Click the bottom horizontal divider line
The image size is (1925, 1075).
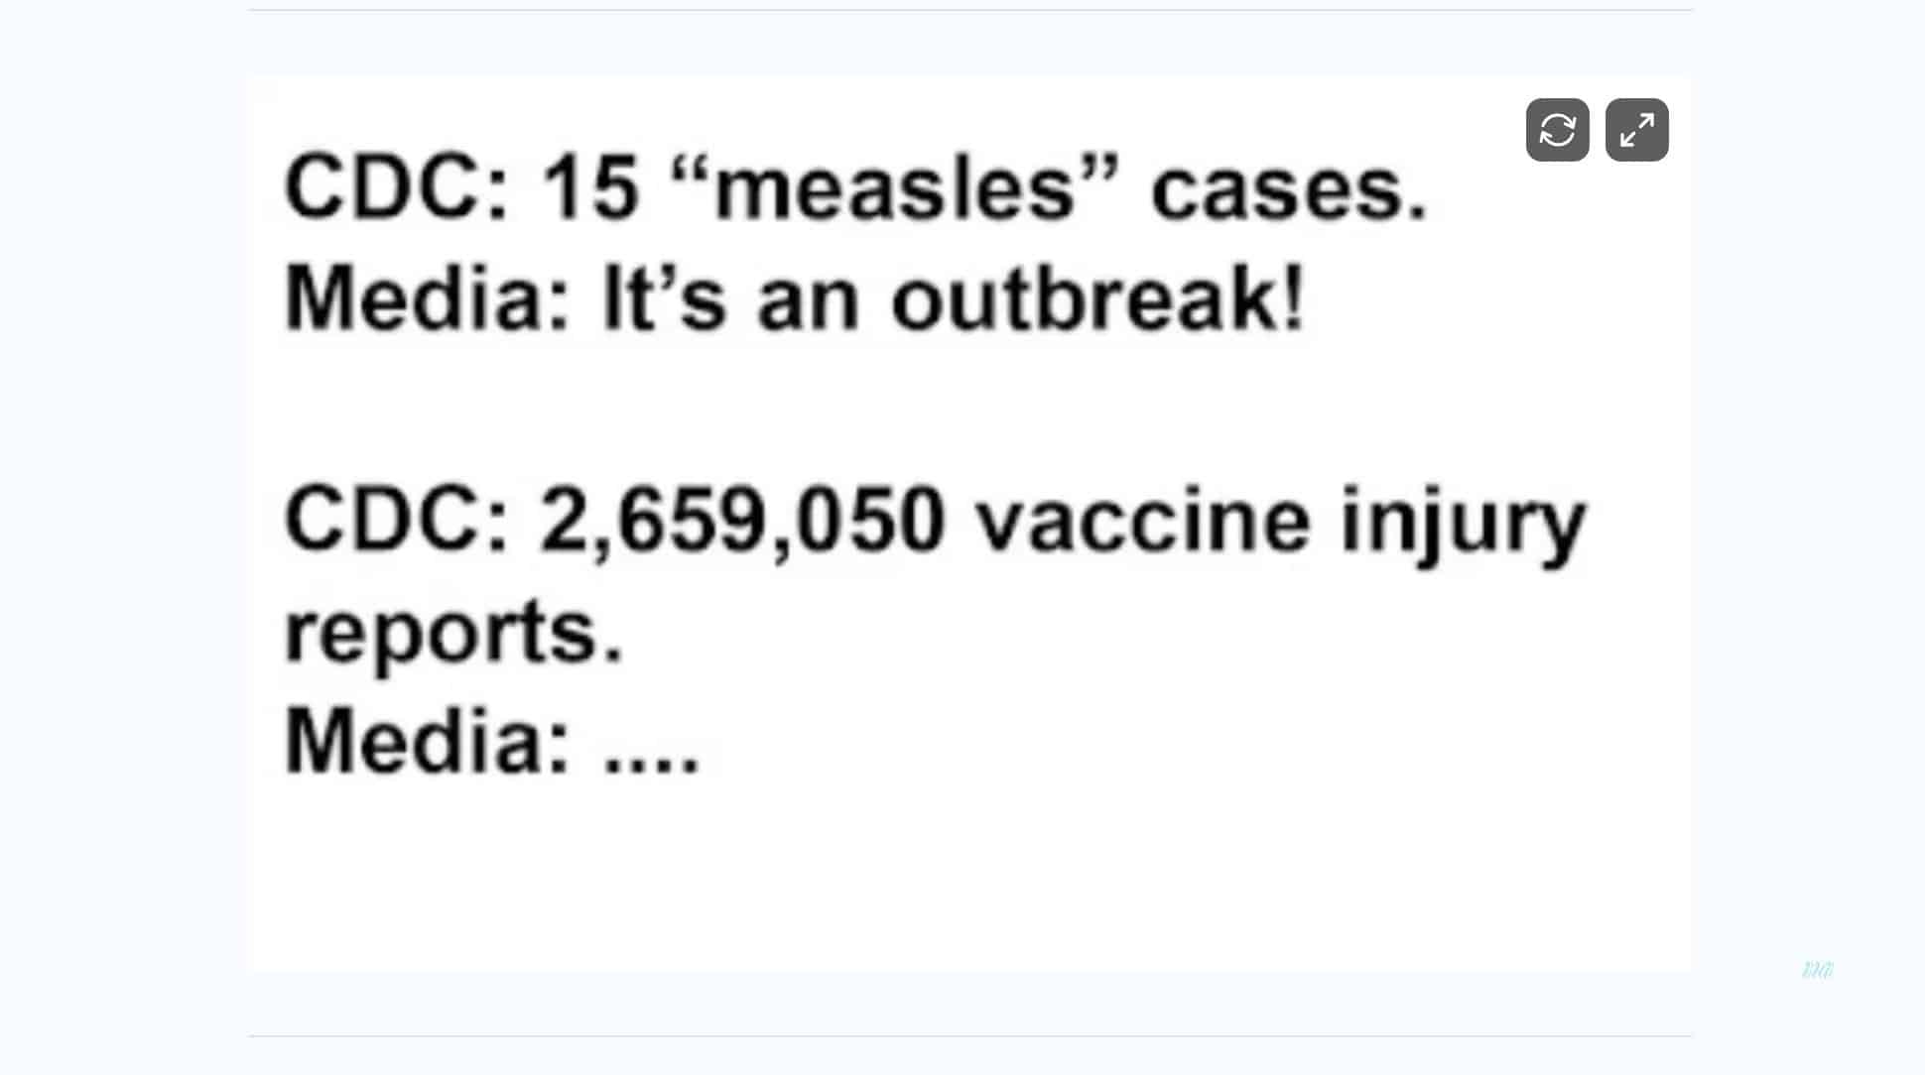coord(969,1036)
